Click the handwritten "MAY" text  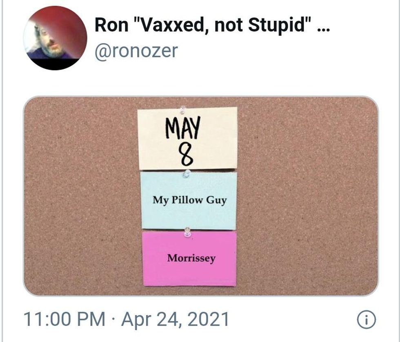coord(183,127)
